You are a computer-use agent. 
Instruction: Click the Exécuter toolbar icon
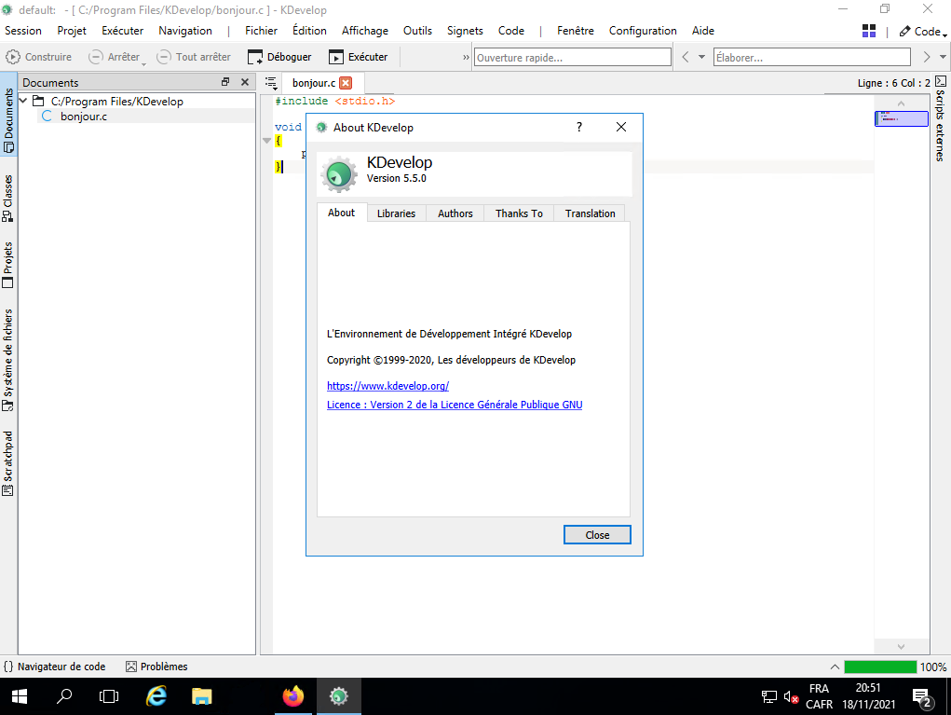[x=336, y=57]
